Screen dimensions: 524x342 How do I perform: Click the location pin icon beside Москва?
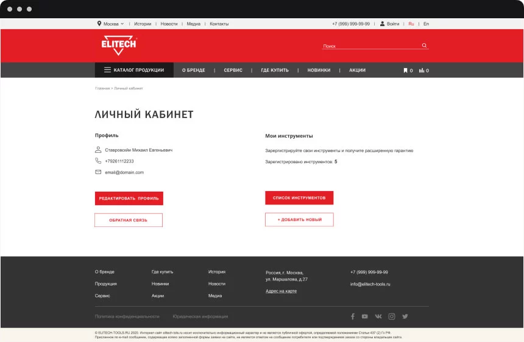pyautogui.click(x=99, y=23)
